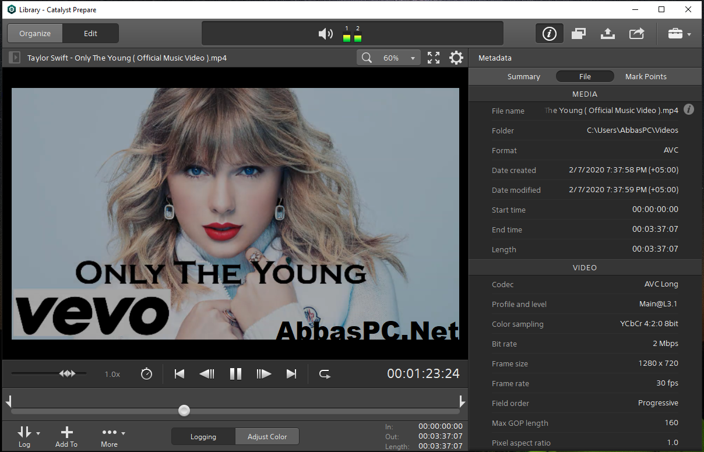Click the video preview image
Image resolution: width=704 pixels, height=452 pixels.
pos(235,214)
